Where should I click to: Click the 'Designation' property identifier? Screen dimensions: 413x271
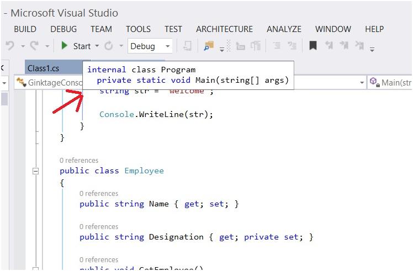click(x=176, y=237)
